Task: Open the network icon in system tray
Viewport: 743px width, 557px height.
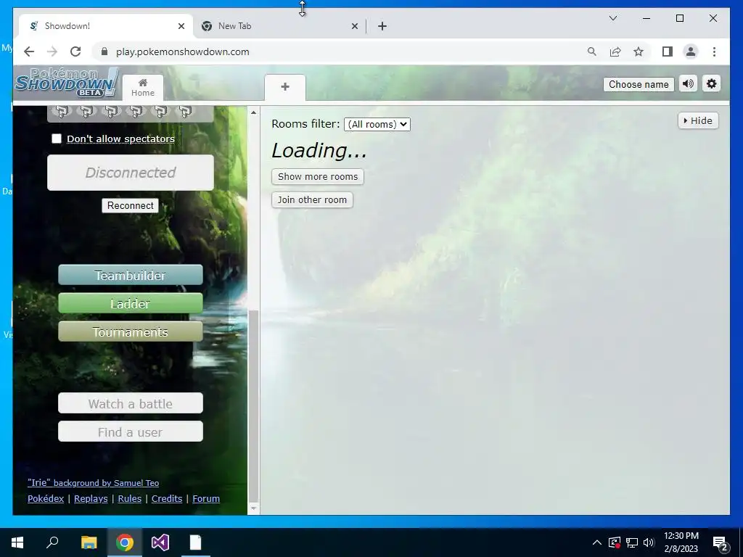Action: tap(632, 542)
